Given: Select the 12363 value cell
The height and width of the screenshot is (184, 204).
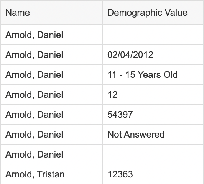Looking at the screenshot, I should click(153, 174).
